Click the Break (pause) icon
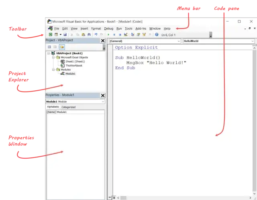This screenshot has width=257, height=200. (114, 35)
